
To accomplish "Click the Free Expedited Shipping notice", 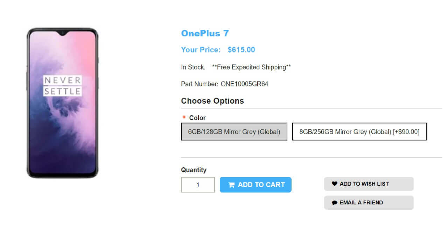I will pyautogui.click(x=251, y=67).
